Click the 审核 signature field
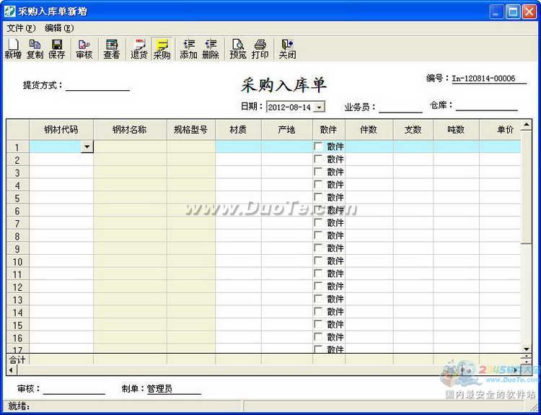Viewport: 541px width, 415px height. coord(74,389)
